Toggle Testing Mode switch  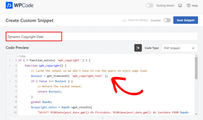point(150,5)
